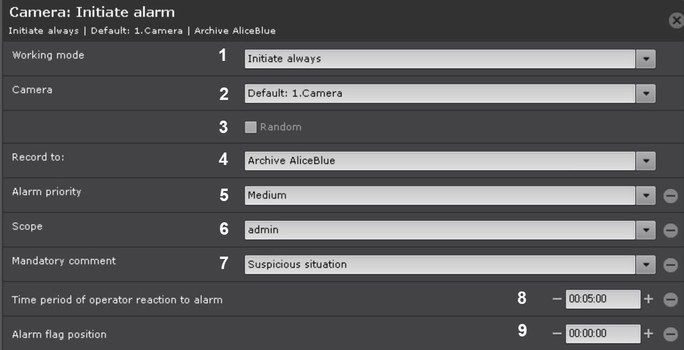Decrease operator reaction time with minus

pos(557,299)
